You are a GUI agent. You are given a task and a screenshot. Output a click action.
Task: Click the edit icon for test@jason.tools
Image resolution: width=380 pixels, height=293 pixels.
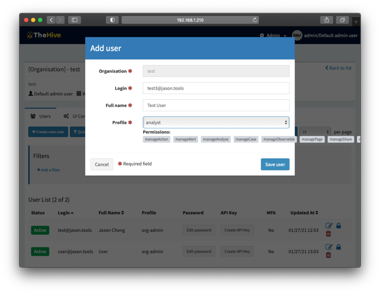[329, 226]
